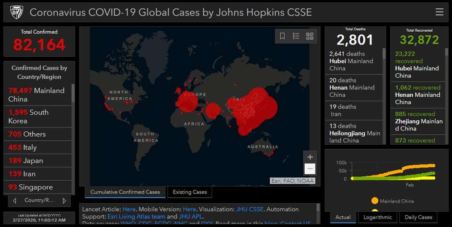Screen dimensions: 452x227
Task: Click the red Italy outbreak circle on the map
Action: [187, 102]
